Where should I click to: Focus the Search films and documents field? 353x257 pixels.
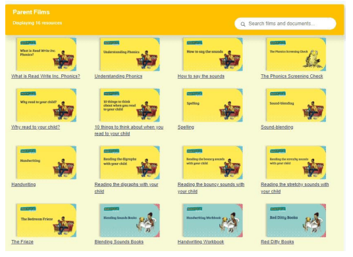point(285,24)
